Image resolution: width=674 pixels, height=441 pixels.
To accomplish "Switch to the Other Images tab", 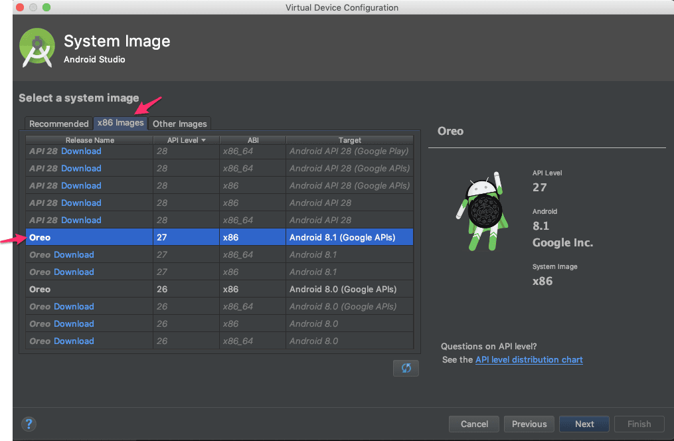I will coord(180,124).
